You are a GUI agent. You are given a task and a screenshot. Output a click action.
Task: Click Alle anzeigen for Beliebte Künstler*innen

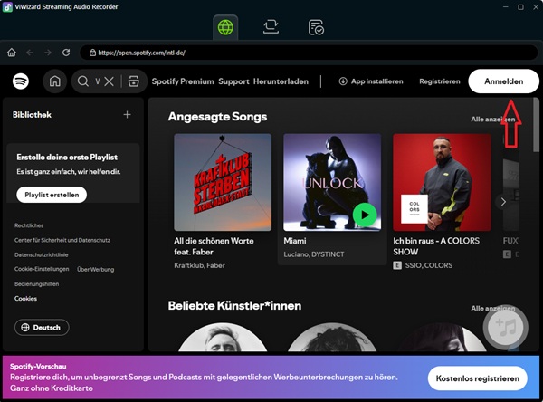pyautogui.click(x=493, y=308)
